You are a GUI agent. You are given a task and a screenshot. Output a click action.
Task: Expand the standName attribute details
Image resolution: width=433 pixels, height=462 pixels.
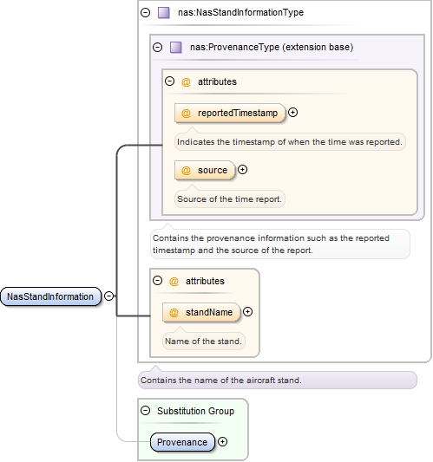pyautogui.click(x=247, y=312)
